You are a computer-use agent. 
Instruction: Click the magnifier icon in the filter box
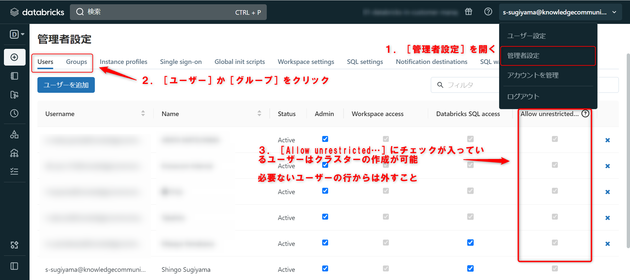pyautogui.click(x=440, y=85)
